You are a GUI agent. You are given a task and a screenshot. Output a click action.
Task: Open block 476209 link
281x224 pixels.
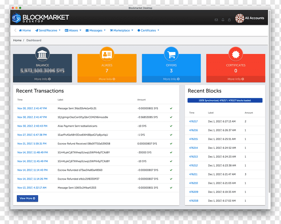194,192
